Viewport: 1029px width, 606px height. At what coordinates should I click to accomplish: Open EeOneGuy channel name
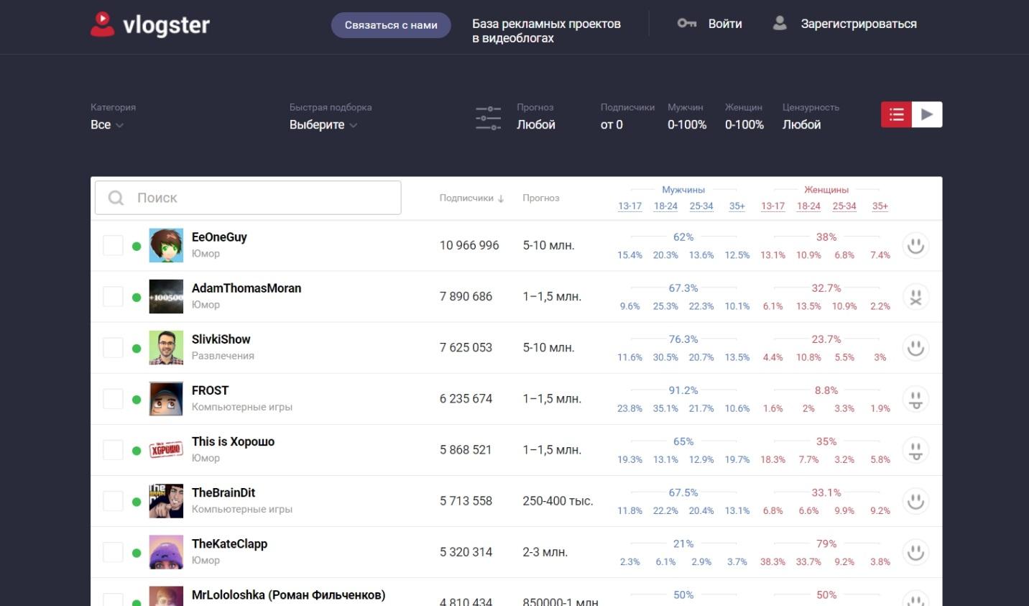coord(219,237)
